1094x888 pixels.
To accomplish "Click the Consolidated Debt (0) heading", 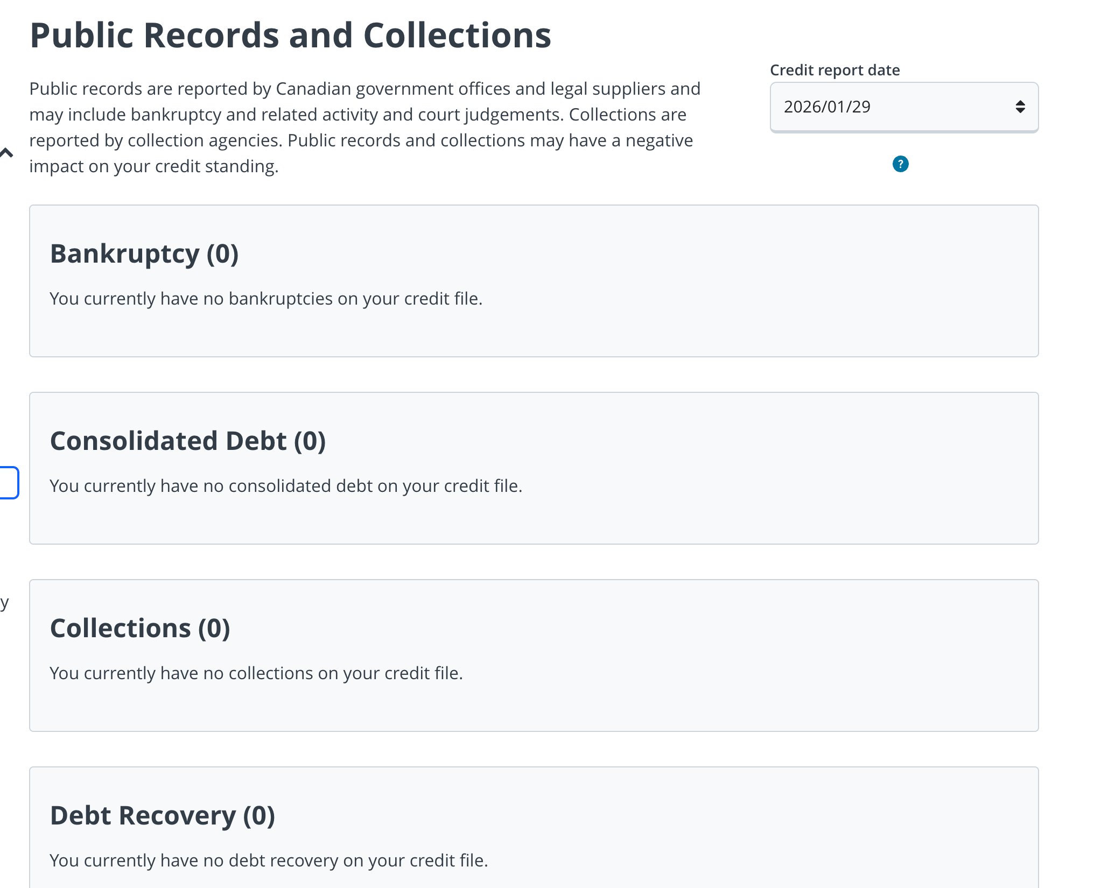I will coord(188,441).
